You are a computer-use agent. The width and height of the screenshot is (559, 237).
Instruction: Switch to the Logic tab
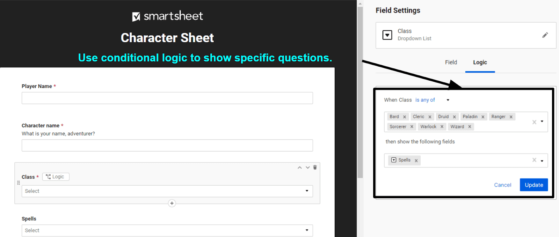pos(480,62)
